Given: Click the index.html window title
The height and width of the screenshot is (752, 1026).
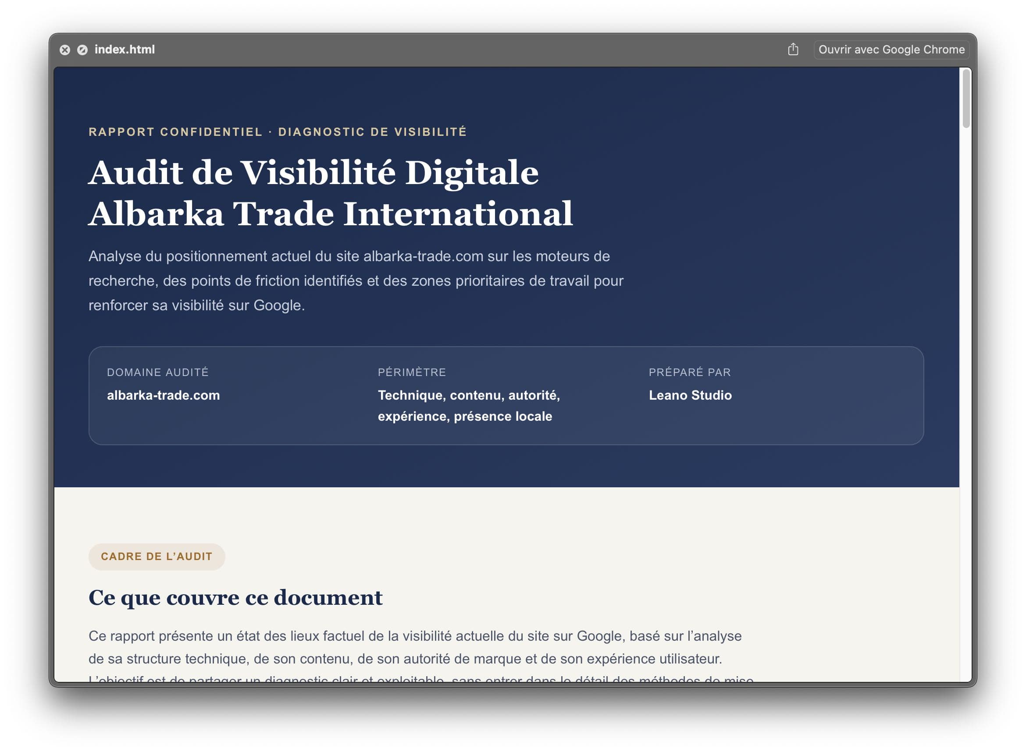Looking at the screenshot, I should pyautogui.click(x=125, y=49).
